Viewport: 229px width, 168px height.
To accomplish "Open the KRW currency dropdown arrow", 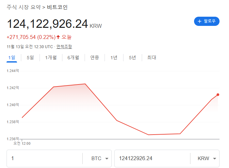I will pos(214,159).
